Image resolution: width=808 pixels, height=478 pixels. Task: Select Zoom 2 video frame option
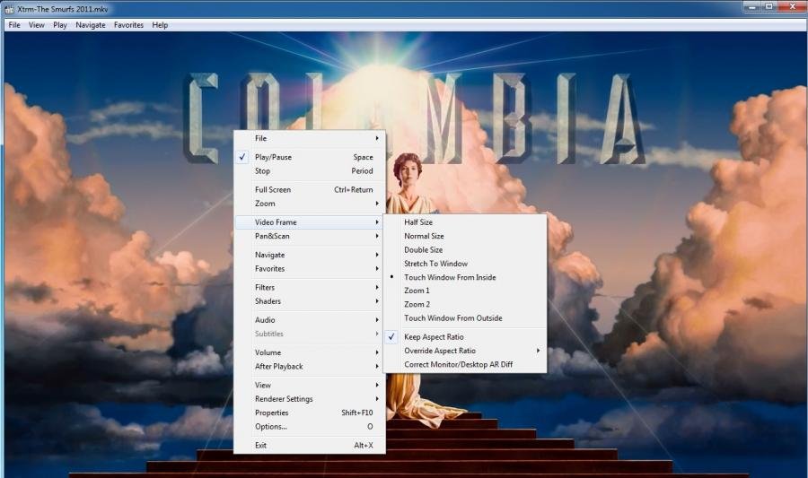(465, 304)
